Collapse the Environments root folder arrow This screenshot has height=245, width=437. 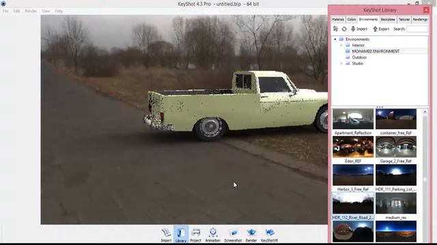pos(335,39)
